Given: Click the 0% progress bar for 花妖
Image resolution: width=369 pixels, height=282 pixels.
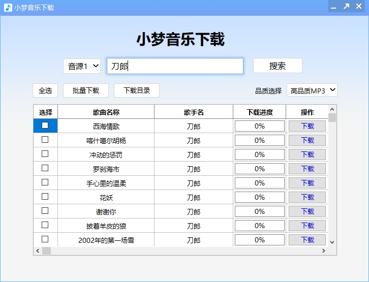Looking at the screenshot, I should (x=259, y=197).
